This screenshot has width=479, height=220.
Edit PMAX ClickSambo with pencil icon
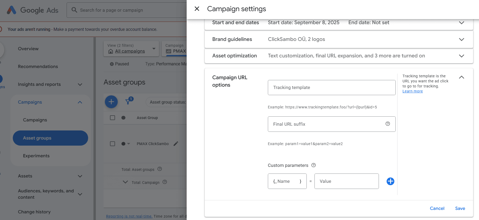click(176, 144)
